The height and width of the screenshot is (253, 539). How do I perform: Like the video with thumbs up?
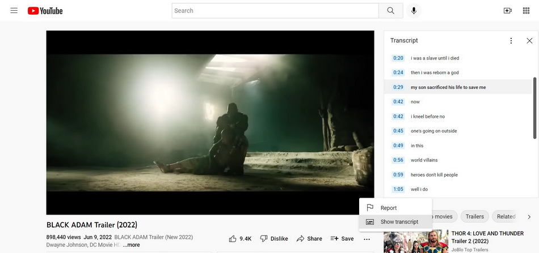pyautogui.click(x=241, y=239)
